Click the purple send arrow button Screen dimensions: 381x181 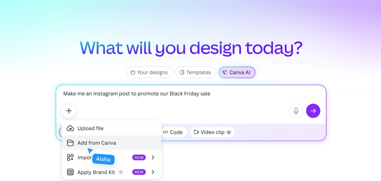pos(313,111)
